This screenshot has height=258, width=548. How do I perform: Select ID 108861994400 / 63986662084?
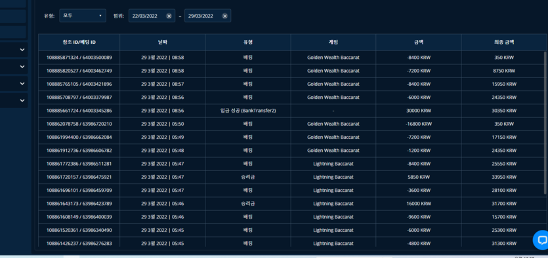click(x=79, y=137)
